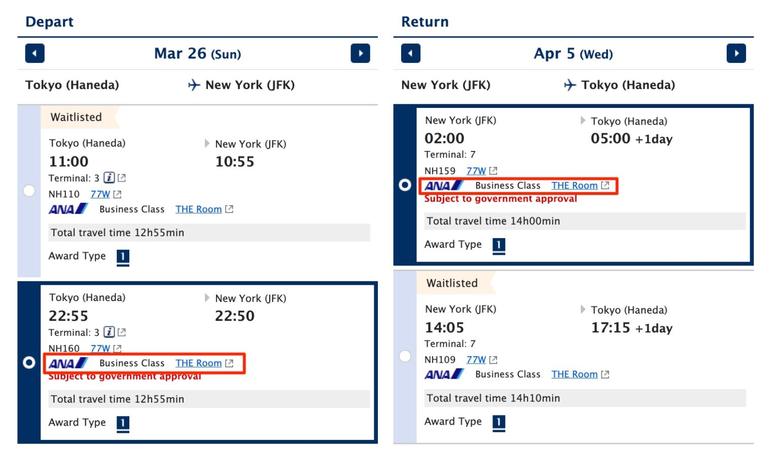Click the ANA airline logo on flight NH159
Viewport: 779px width, 452px height.
coord(443,185)
